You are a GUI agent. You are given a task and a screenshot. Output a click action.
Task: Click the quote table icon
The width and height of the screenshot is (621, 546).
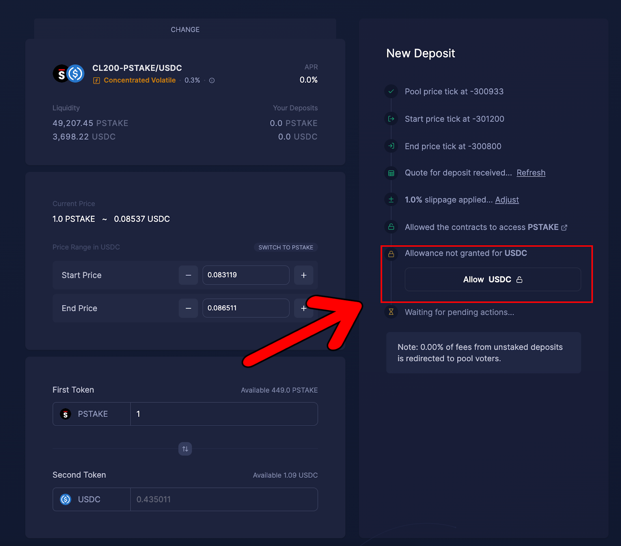tap(391, 173)
